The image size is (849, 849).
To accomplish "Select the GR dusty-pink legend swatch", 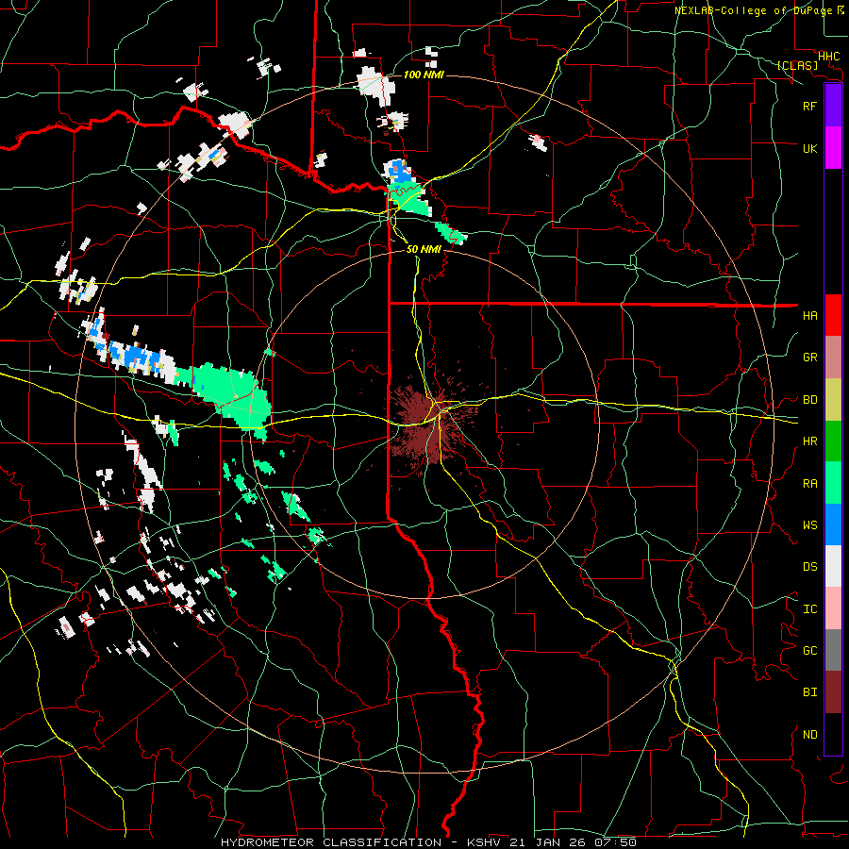I will tap(833, 358).
